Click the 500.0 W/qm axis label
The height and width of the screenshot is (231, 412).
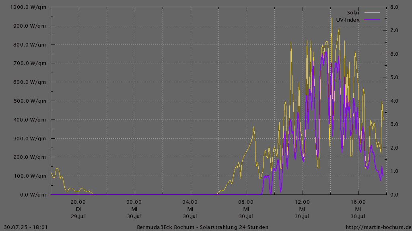[x=30, y=101]
